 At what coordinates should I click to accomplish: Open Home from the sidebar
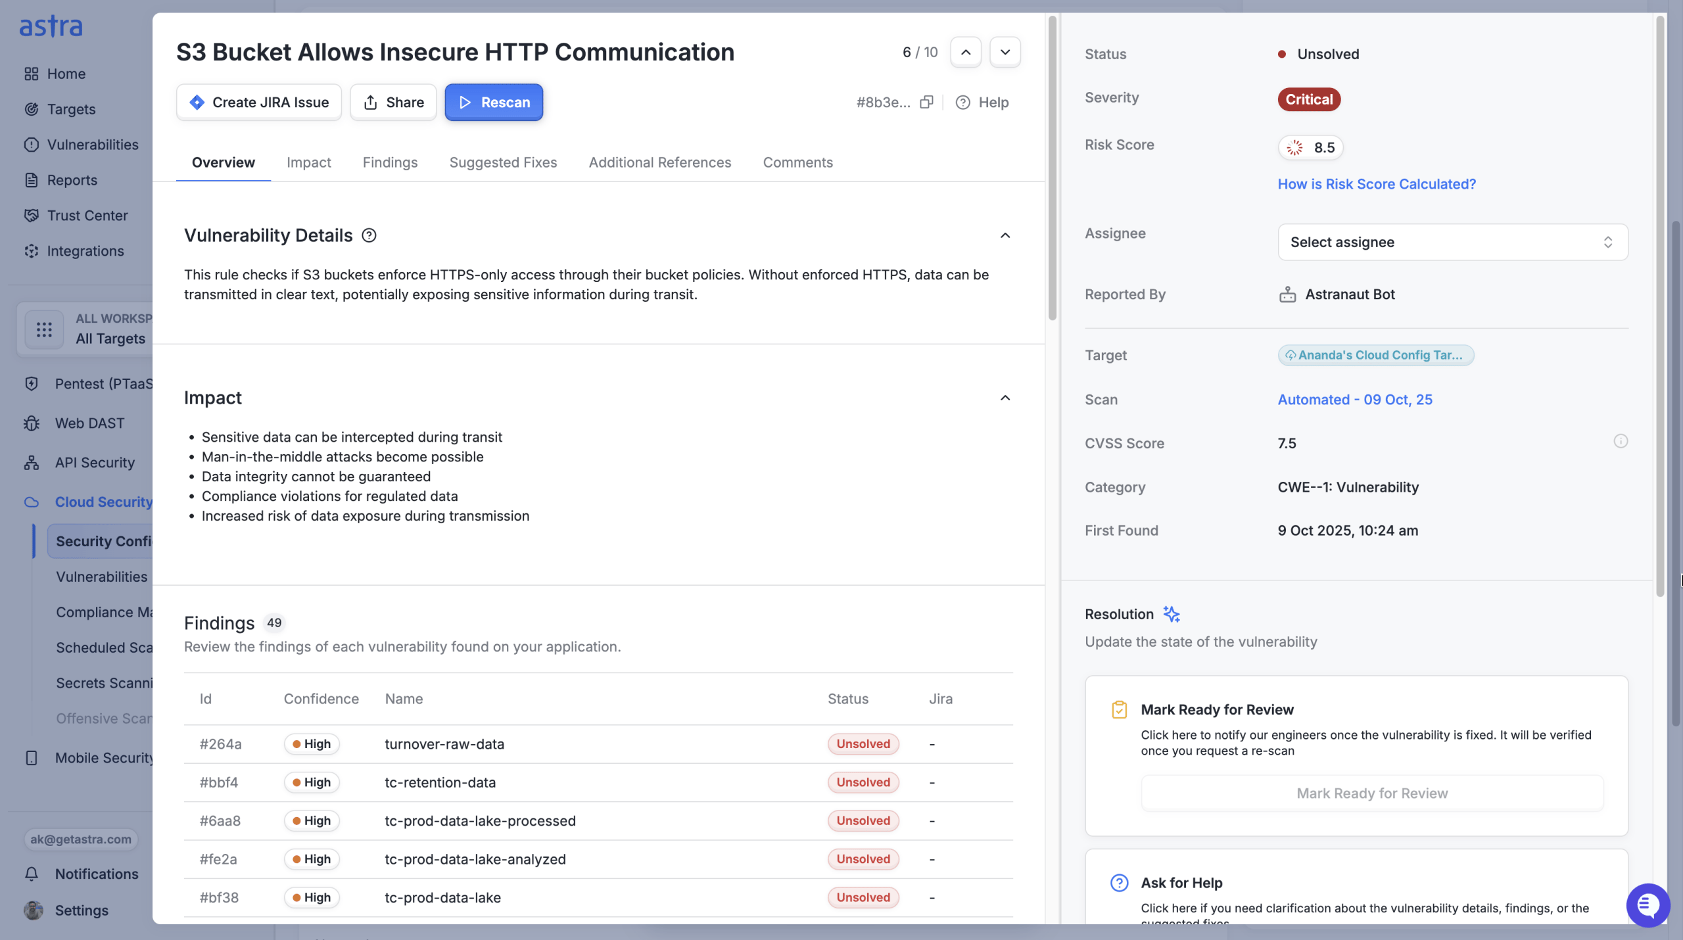[66, 74]
